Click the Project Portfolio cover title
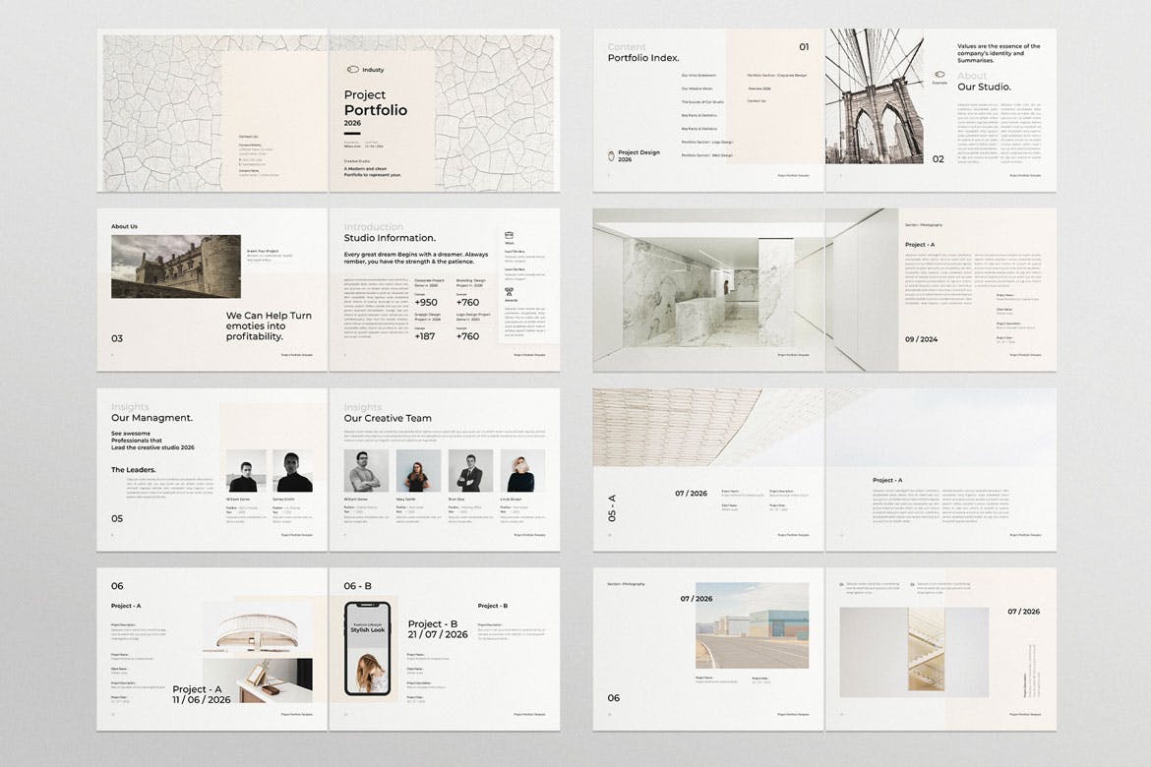The height and width of the screenshot is (767, 1151). click(x=375, y=103)
